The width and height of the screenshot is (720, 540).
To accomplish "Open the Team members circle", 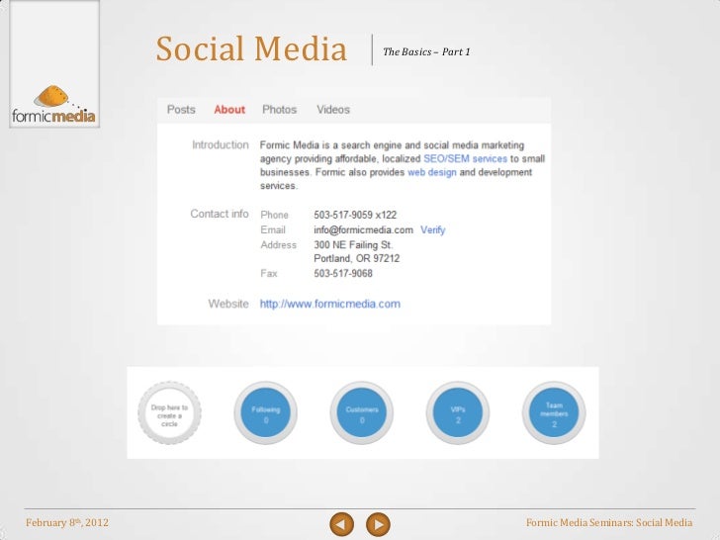I will pos(554,412).
